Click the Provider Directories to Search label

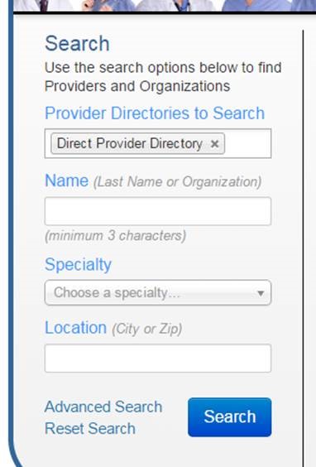click(155, 113)
